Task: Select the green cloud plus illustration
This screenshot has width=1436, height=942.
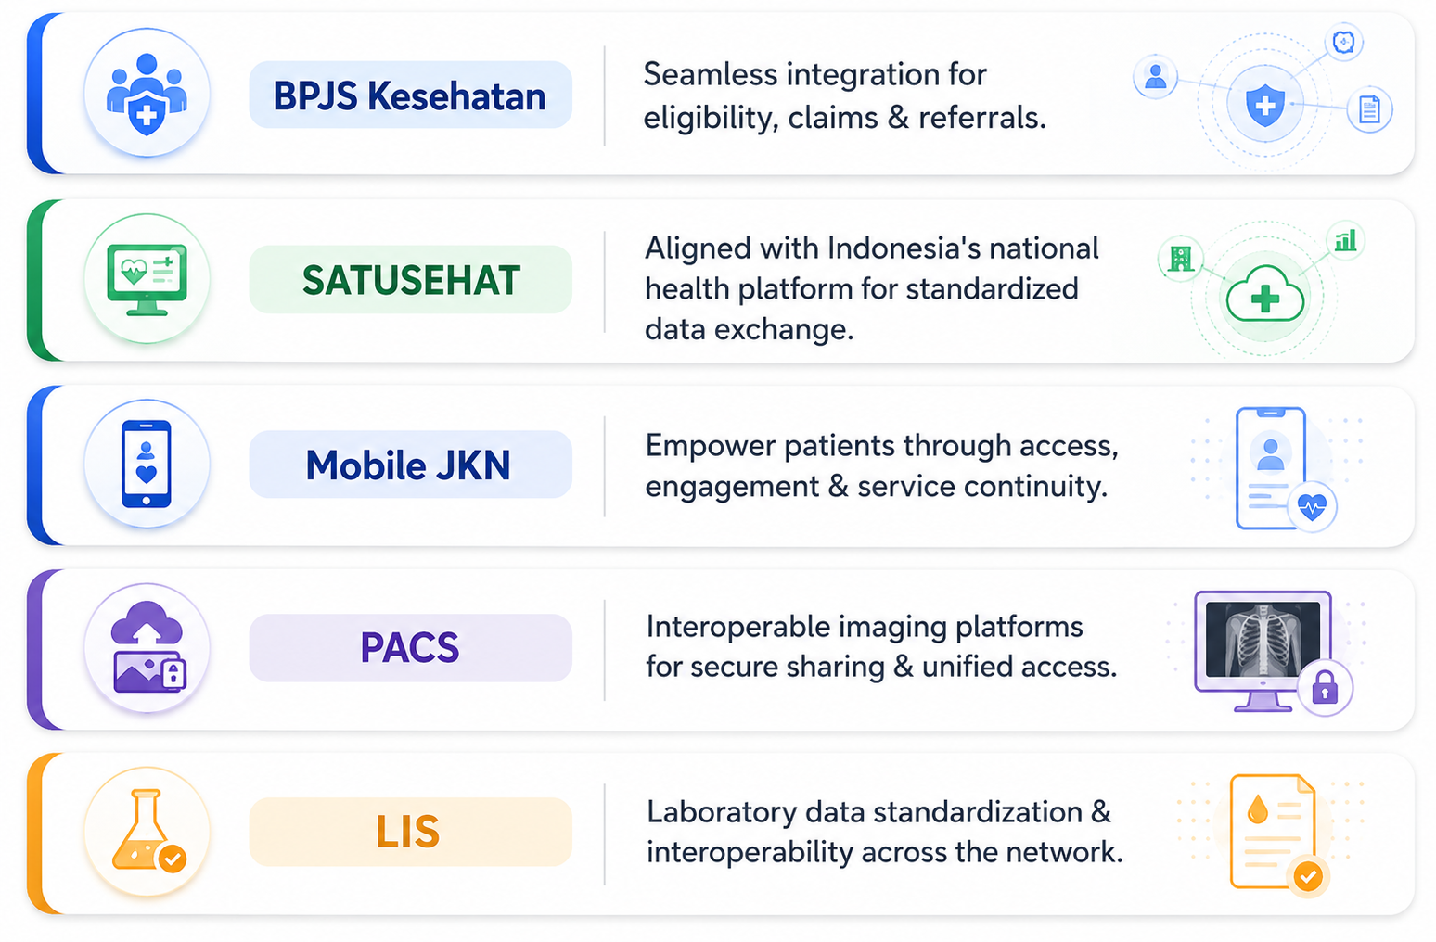Action: pos(1264,289)
